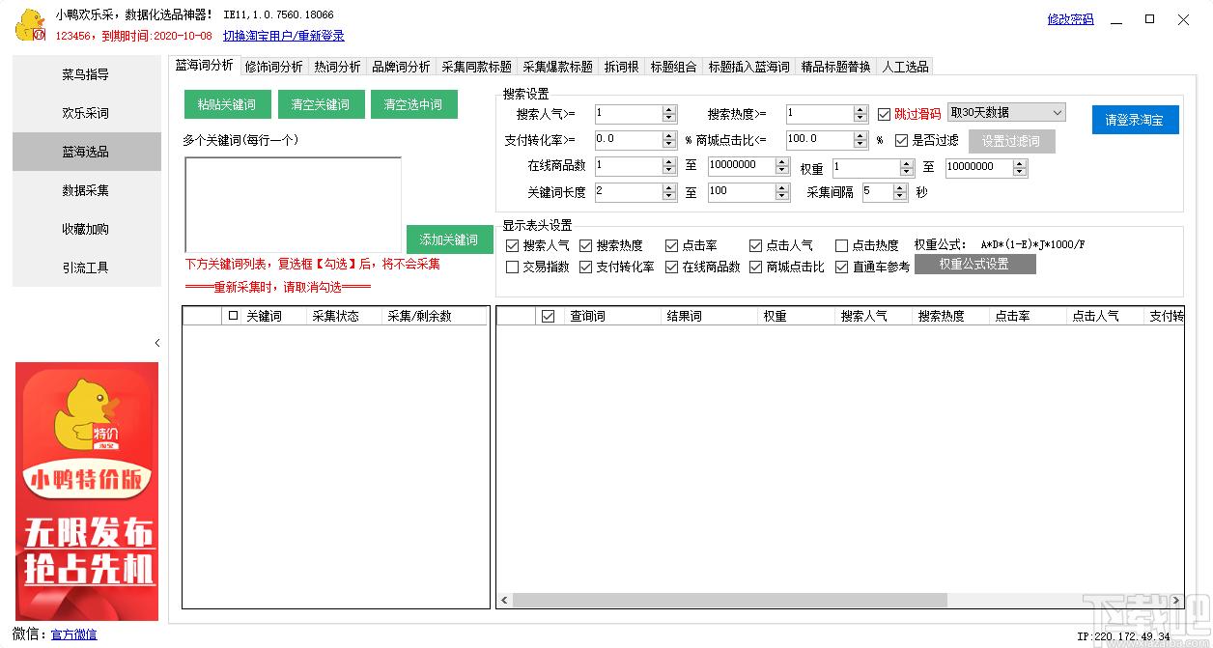Image resolution: width=1213 pixels, height=648 pixels.
Task: Click the 点击人气 results column header
Action: point(1105,316)
